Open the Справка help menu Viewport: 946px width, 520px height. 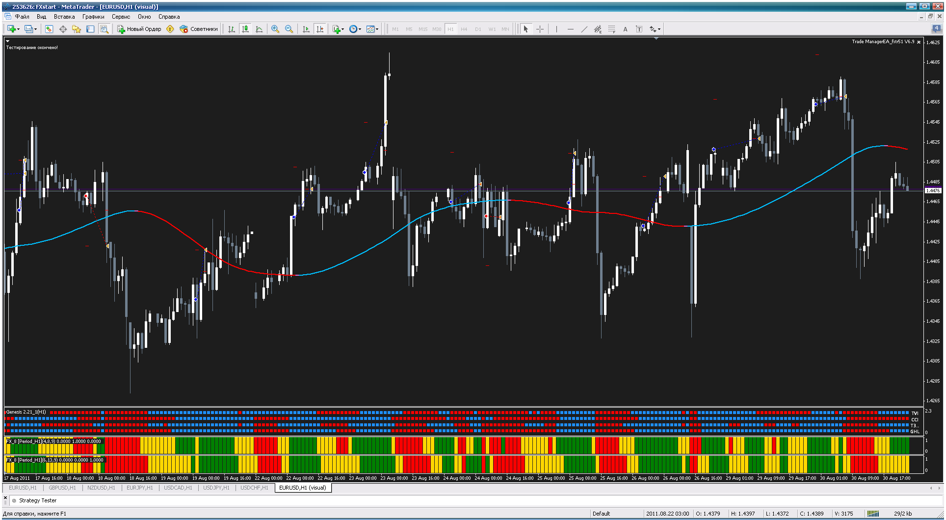click(x=169, y=17)
